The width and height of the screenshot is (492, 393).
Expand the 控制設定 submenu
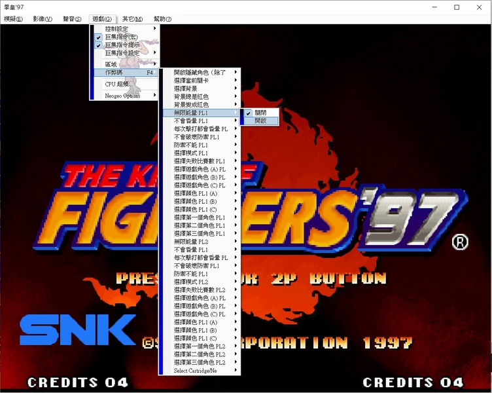tap(126, 29)
